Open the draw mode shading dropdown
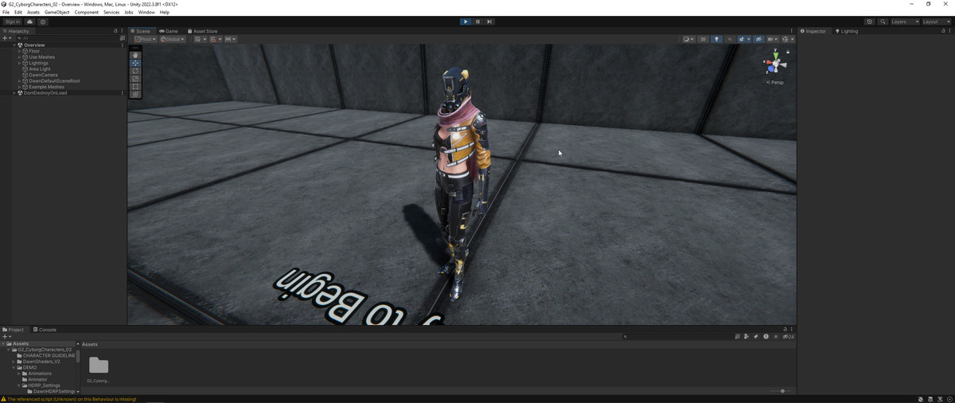Viewport: 955px width, 403px height. [x=688, y=39]
